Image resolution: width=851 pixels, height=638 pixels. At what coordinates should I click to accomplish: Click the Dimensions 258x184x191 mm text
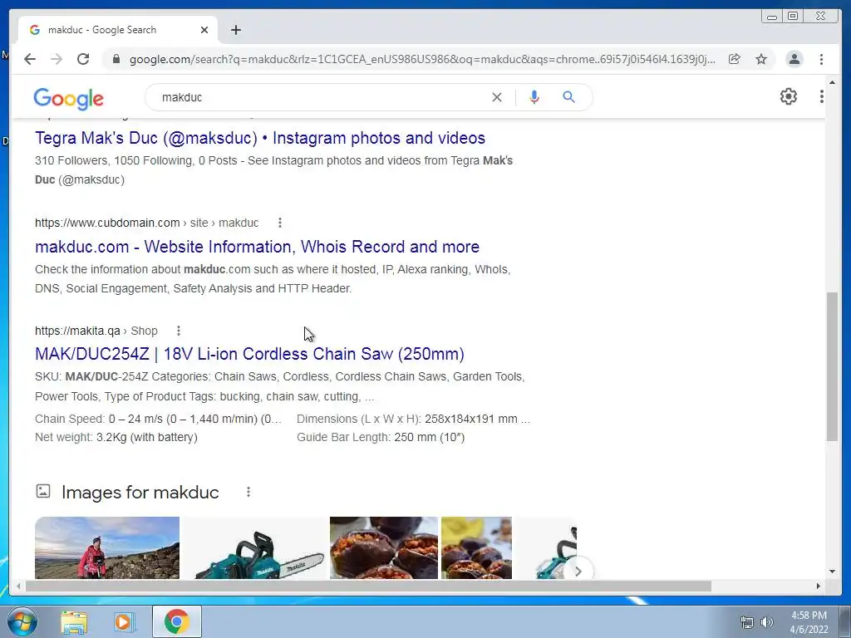414,419
